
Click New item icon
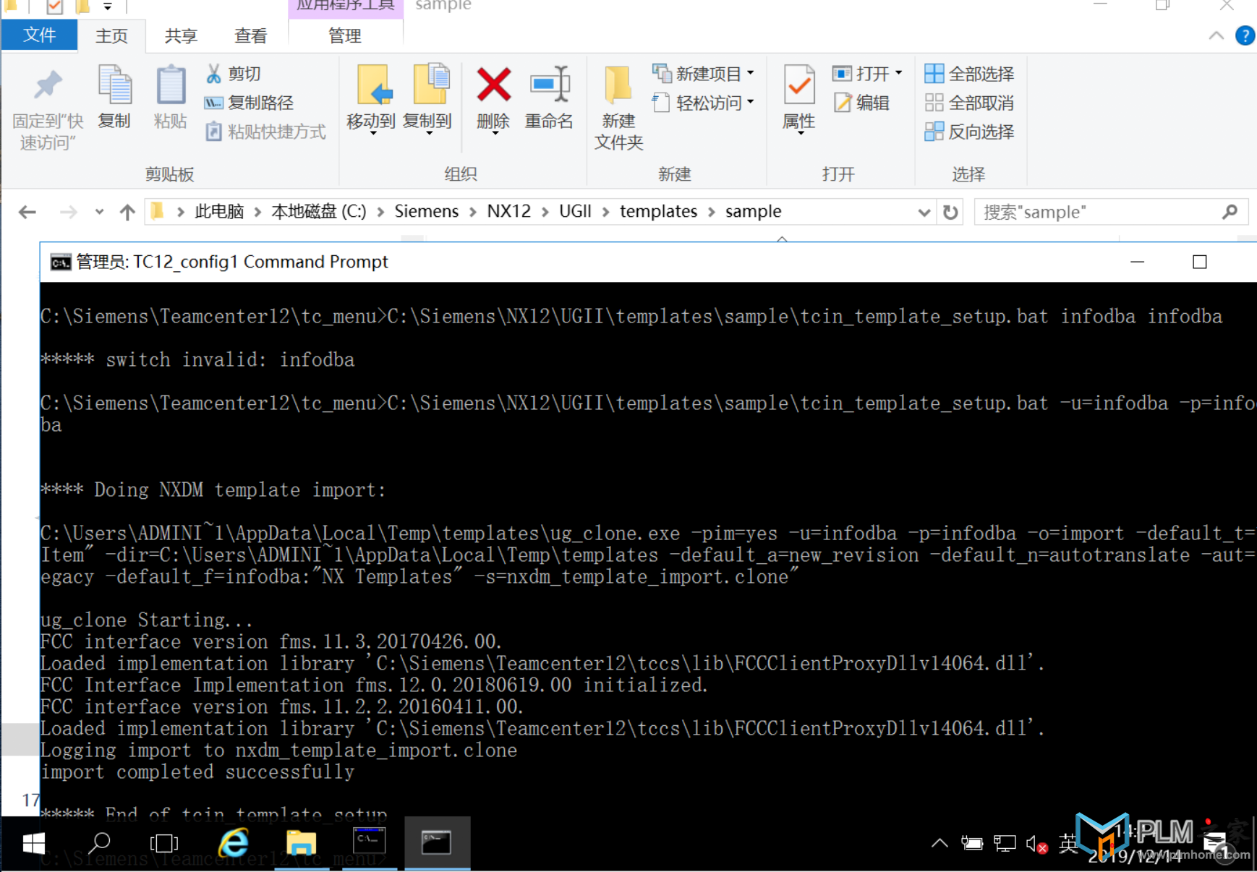click(x=661, y=73)
